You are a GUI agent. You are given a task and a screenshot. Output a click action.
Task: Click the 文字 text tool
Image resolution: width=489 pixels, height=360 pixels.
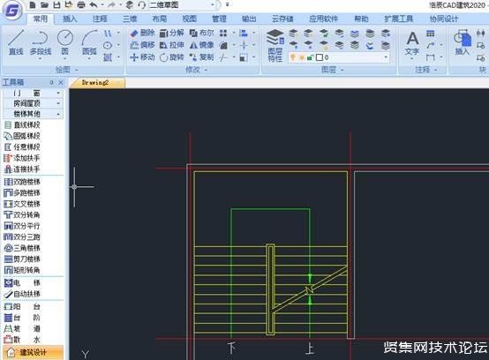click(x=412, y=43)
